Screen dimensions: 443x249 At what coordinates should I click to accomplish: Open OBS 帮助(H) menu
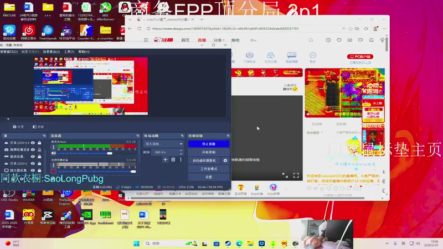(84, 51)
